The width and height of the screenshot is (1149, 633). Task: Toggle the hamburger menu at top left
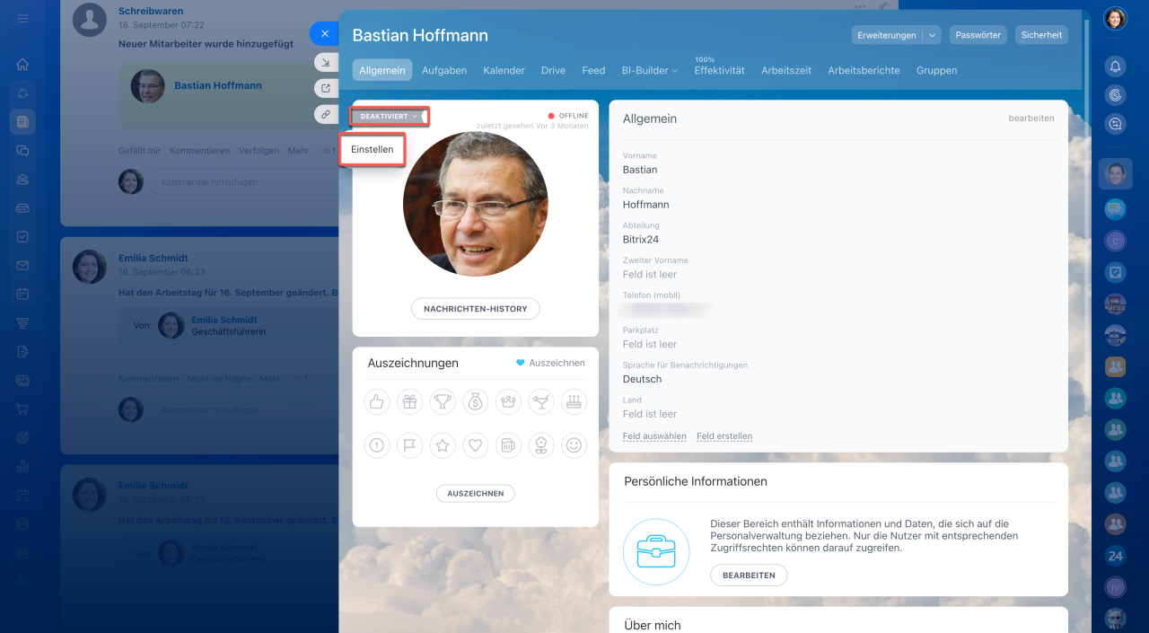tap(22, 18)
